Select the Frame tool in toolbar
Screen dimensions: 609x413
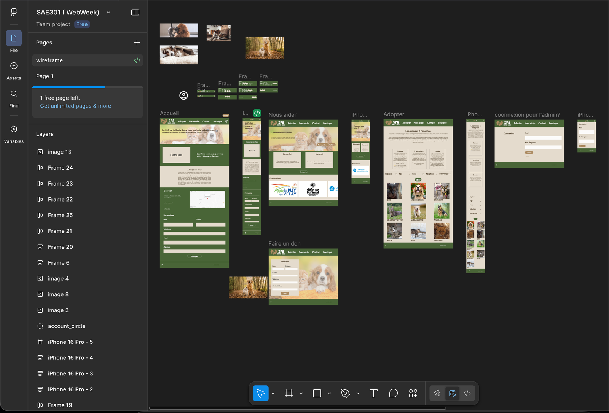click(289, 393)
